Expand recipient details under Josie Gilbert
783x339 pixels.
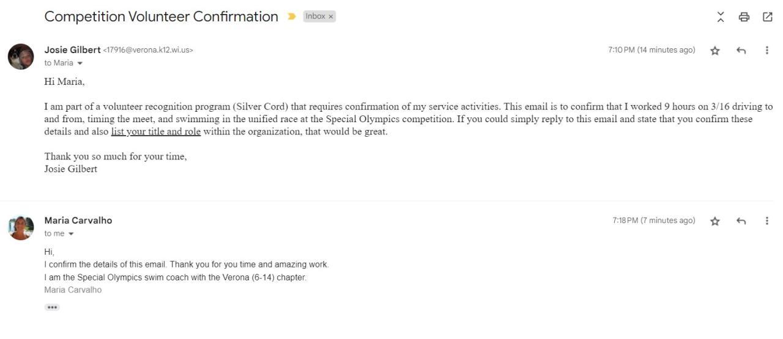(80, 64)
